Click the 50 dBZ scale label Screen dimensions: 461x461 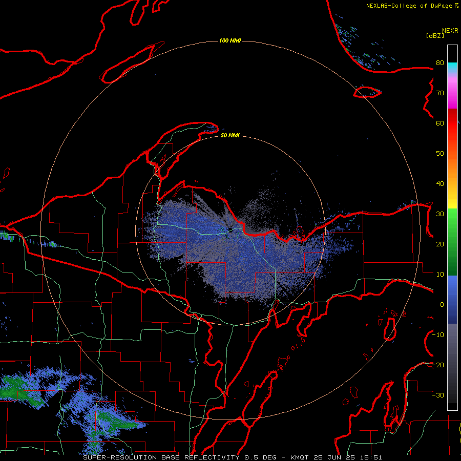tap(440, 154)
